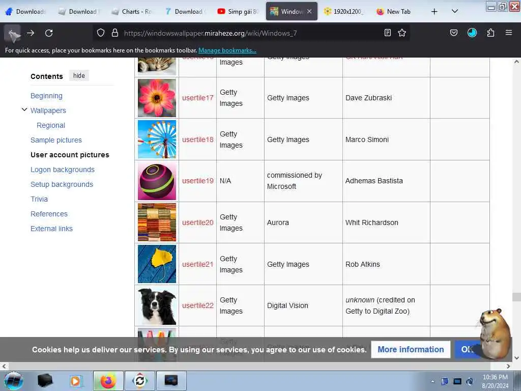Go forward using the browser forward arrow
521x391 pixels.
[x=31, y=33]
